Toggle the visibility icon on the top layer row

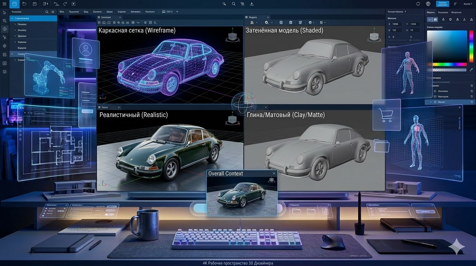pyautogui.click(x=472, y=86)
